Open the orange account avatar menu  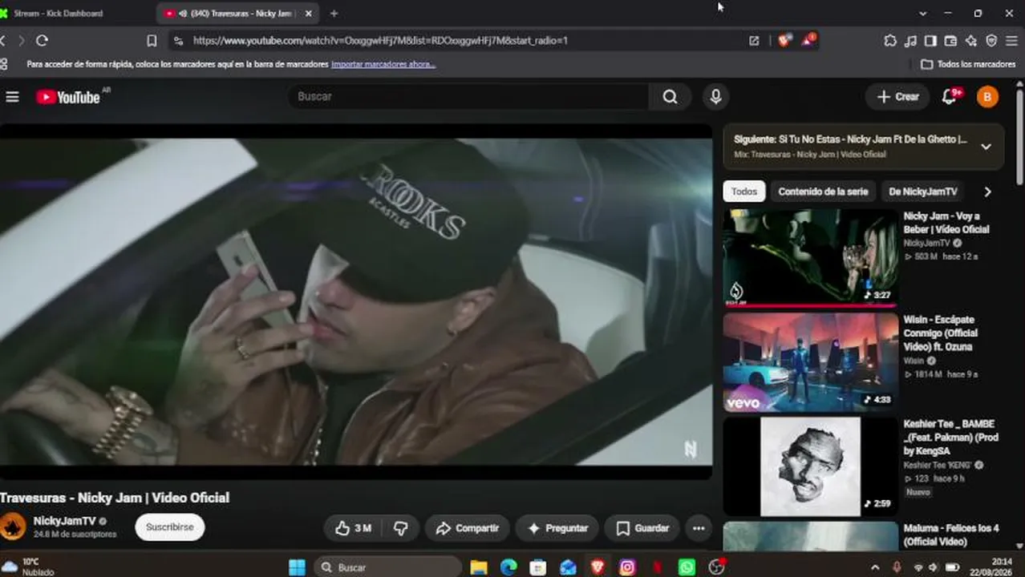point(987,97)
